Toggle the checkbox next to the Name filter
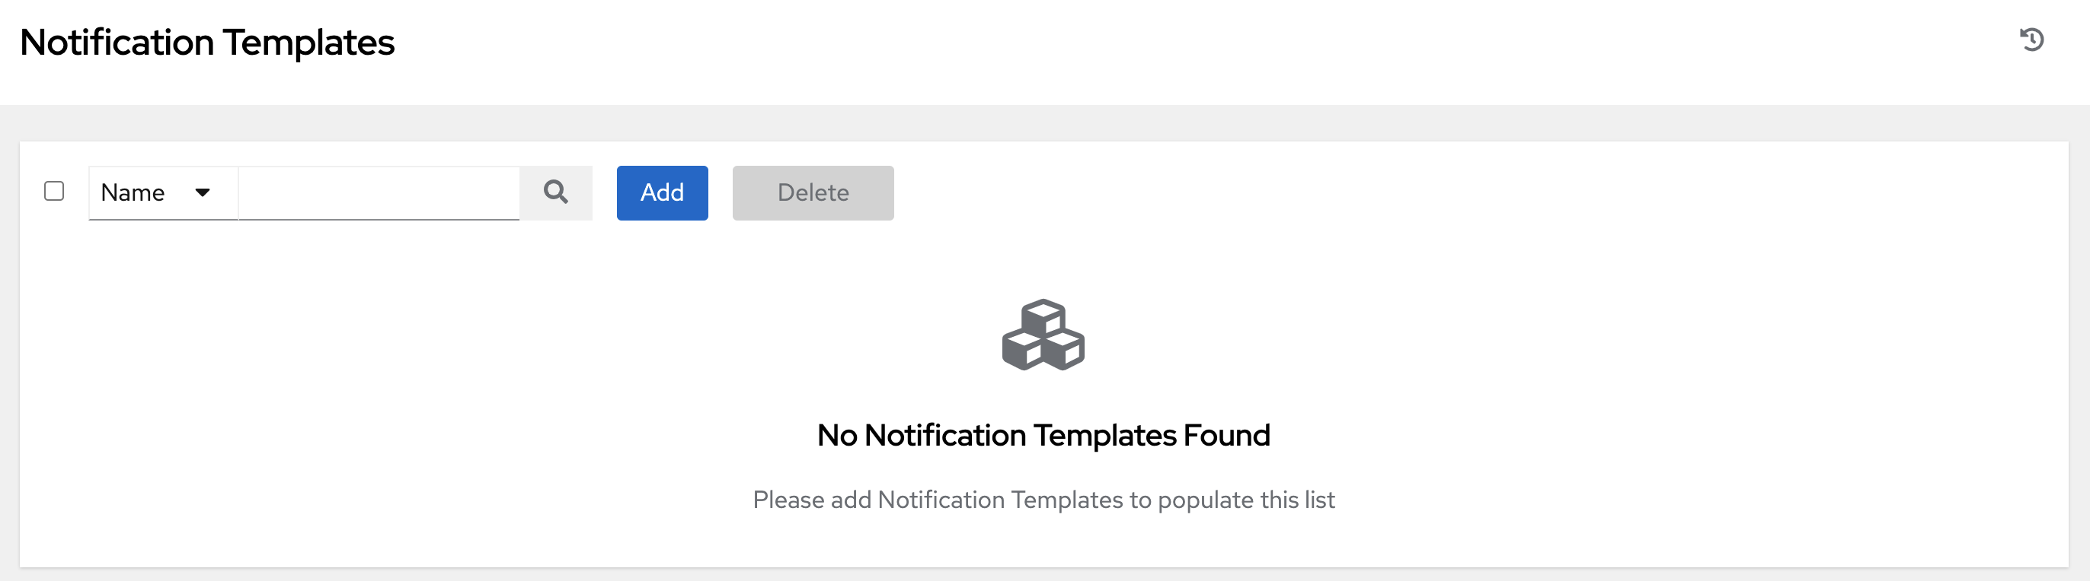 coord(53,189)
